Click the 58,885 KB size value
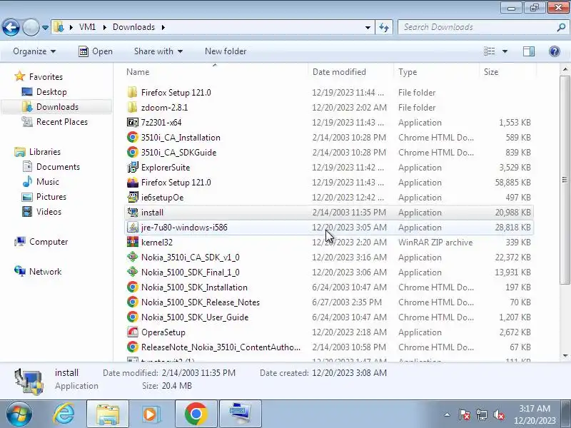The image size is (571, 428). point(512,183)
